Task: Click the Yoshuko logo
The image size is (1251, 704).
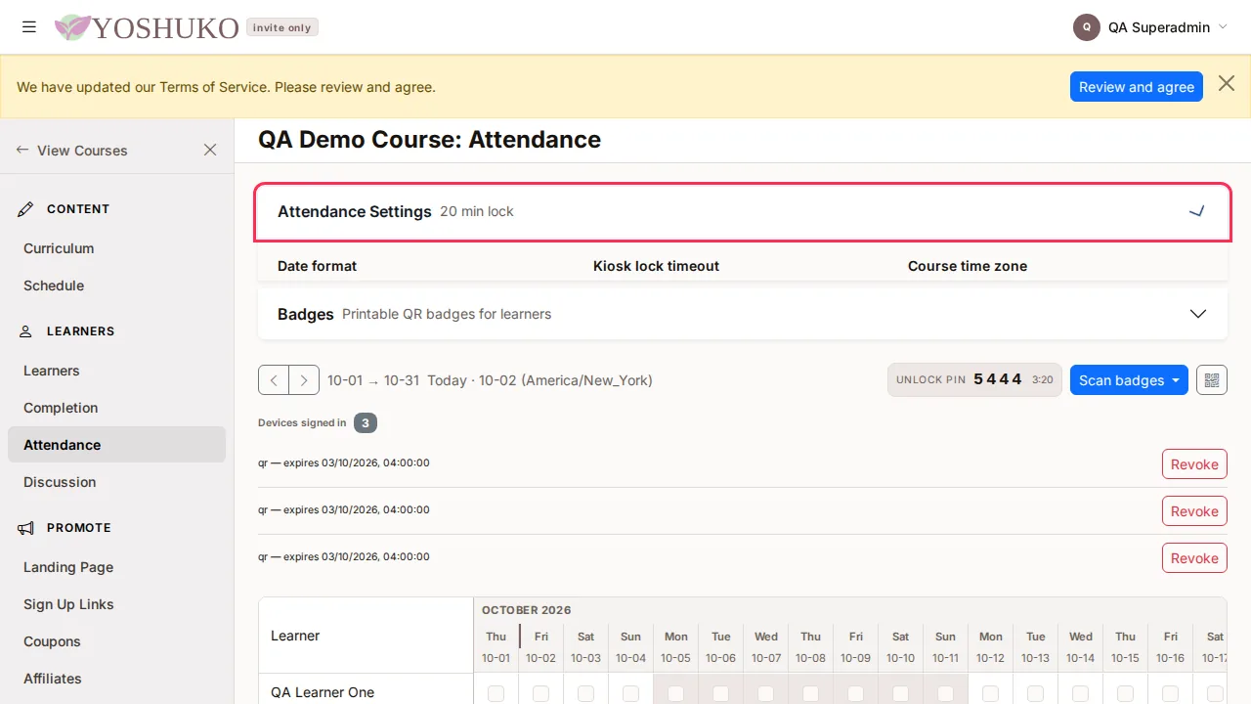Action: (x=147, y=27)
